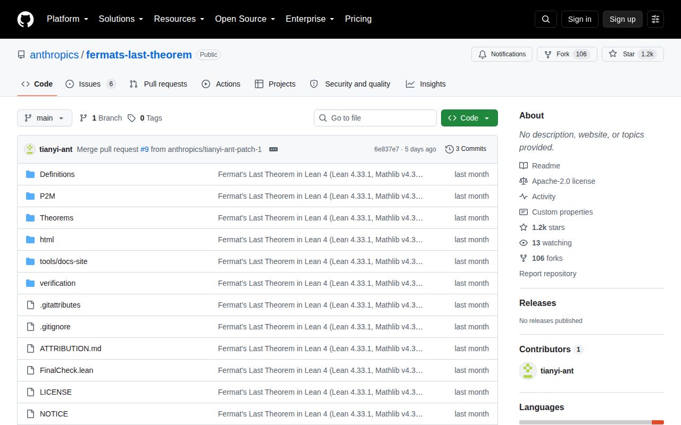The image size is (681, 425).
Task: Expand the Open Source menu
Action: [245, 19]
